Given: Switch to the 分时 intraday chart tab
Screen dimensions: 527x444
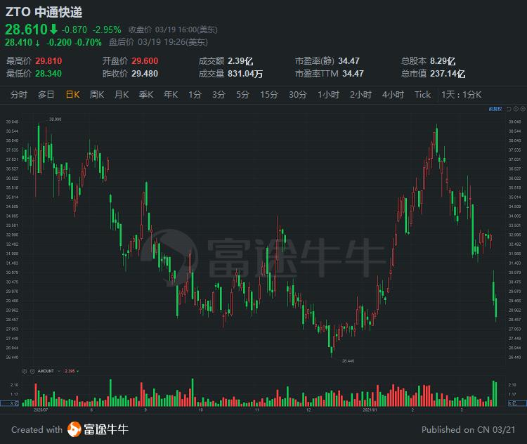Looking at the screenshot, I should (x=18, y=95).
